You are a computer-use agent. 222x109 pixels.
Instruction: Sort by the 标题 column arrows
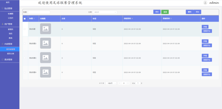click(34, 19)
